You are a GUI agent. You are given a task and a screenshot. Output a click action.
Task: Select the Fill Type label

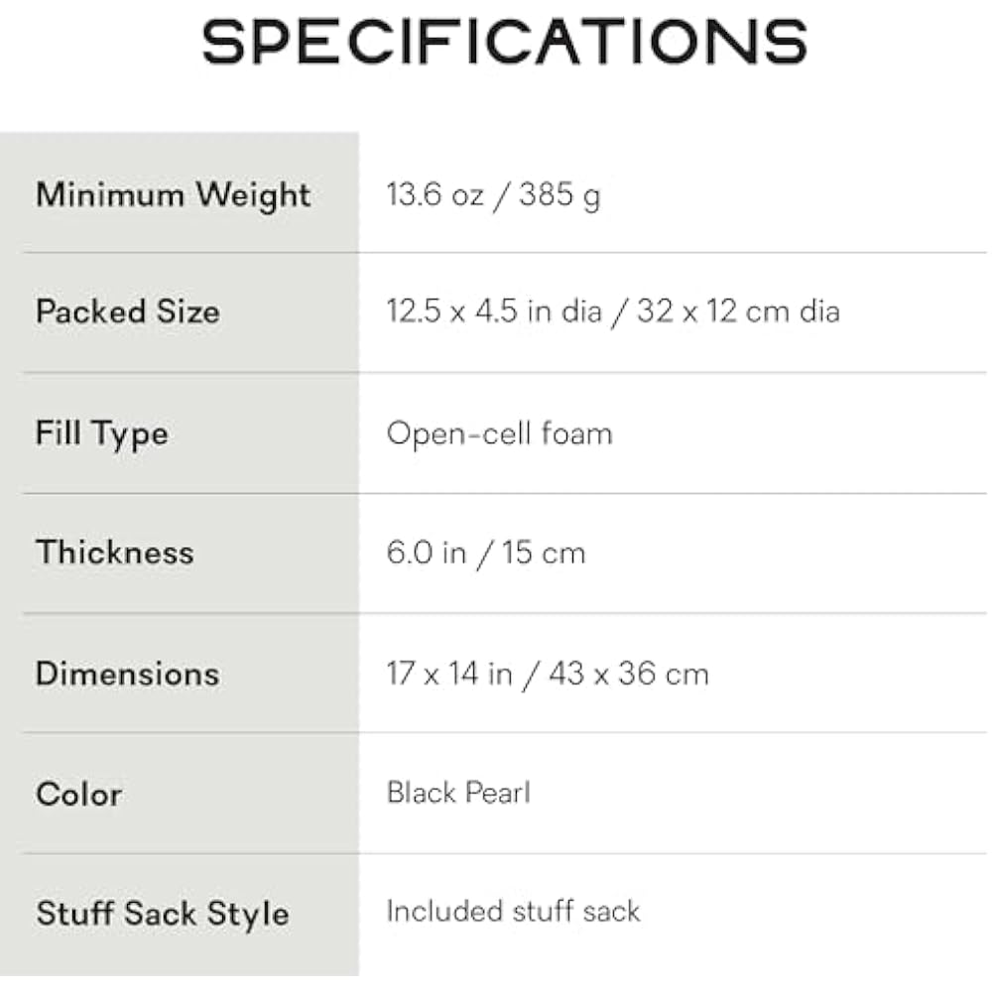click(x=102, y=434)
